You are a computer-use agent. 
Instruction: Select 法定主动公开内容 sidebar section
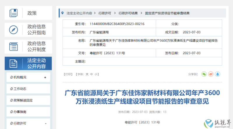click(x=28, y=63)
